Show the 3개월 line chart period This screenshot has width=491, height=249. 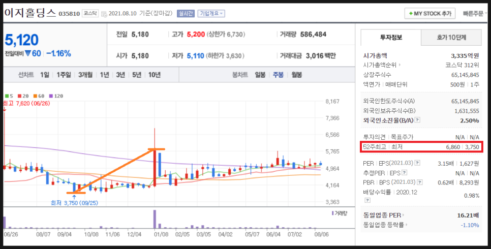click(85, 75)
